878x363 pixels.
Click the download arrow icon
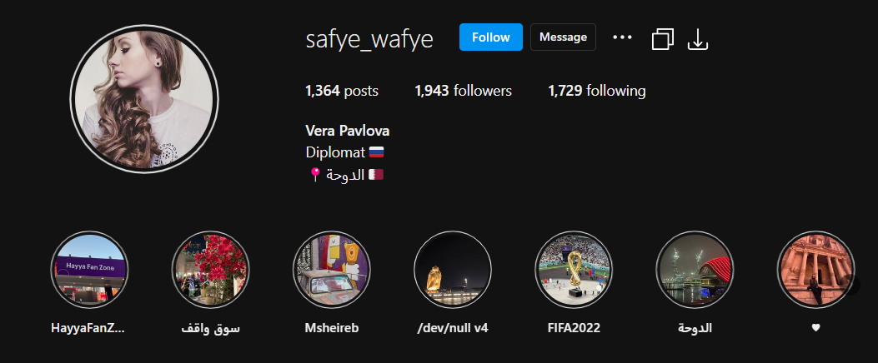[698, 39]
